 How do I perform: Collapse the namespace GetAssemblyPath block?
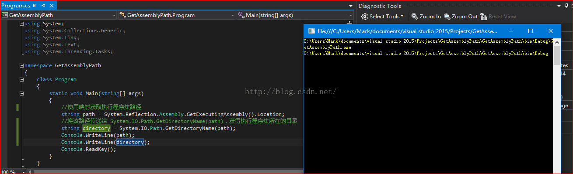tap(21, 65)
